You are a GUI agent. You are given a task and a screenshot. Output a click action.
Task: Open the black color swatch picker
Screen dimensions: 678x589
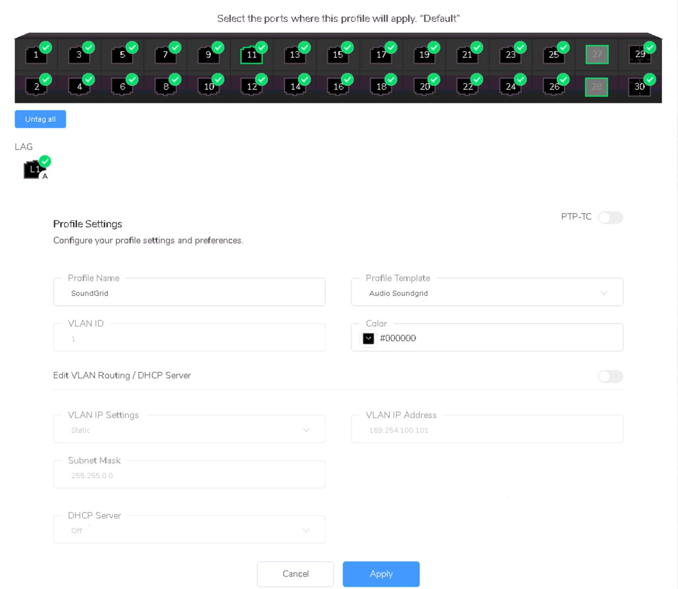pyautogui.click(x=368, y=338)
